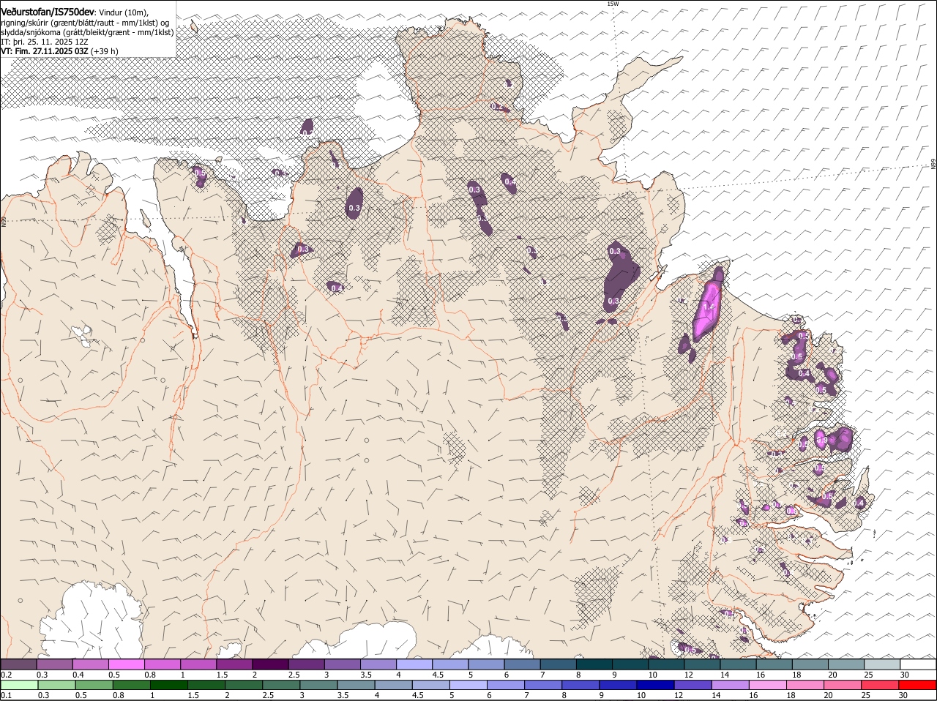Click the palest green 0.1 rain legend swatch
The width and height of the screenshot is (937, 701).
pyautogui.click(x=19, y=685)
